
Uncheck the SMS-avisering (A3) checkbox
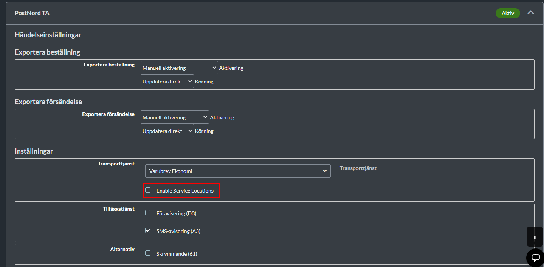[x=148, y=230]
